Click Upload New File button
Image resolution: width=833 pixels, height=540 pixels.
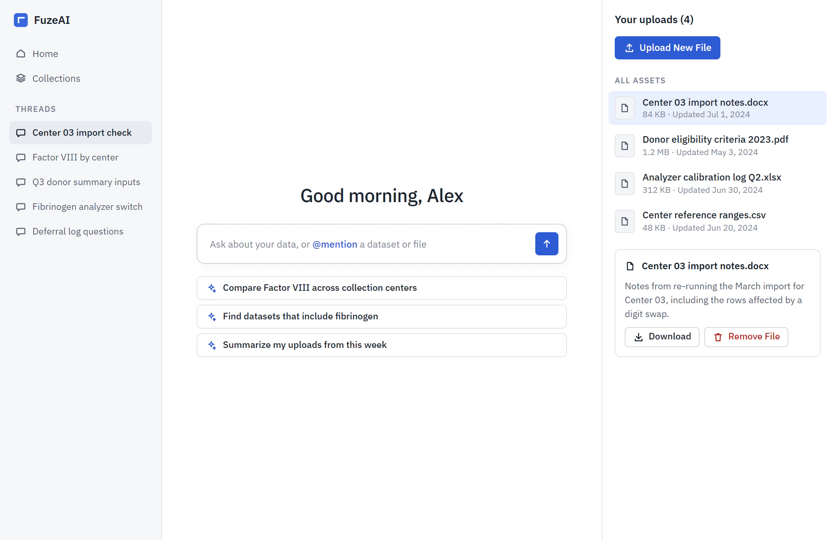pyautogui.click(x=667, y=48)
